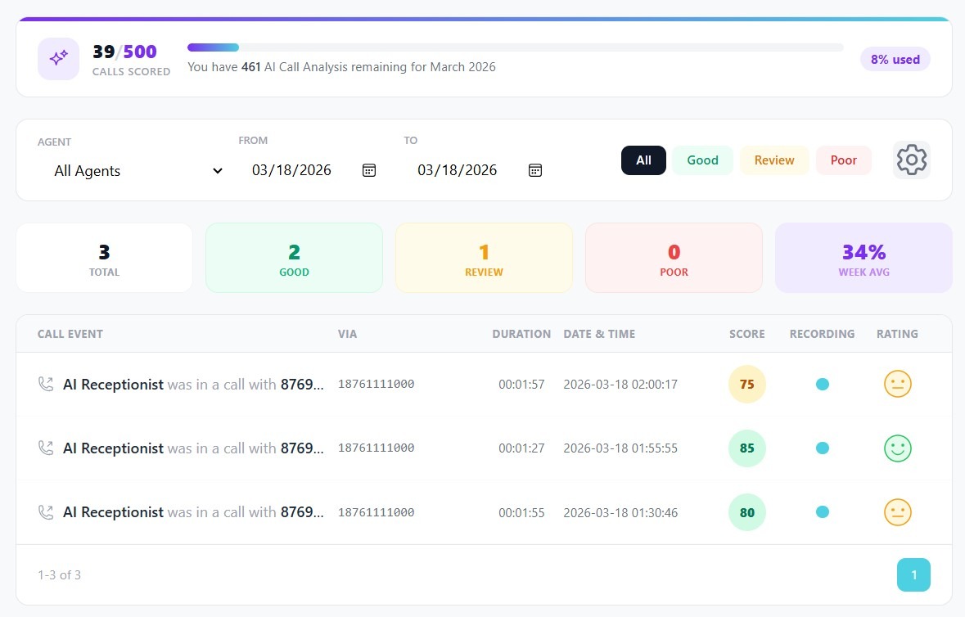
Task: Select the Review filter chip
Action: coord(773,160)
